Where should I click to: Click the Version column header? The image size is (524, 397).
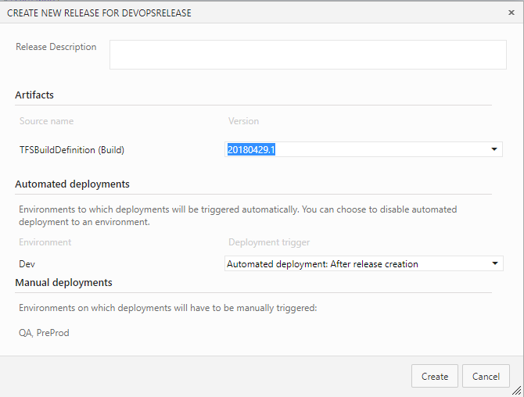pos(243,121)
